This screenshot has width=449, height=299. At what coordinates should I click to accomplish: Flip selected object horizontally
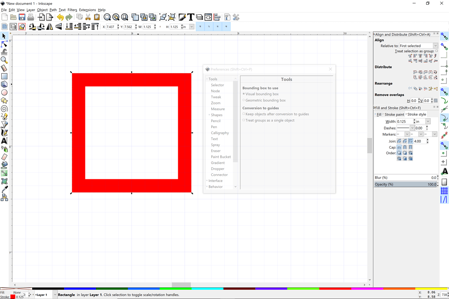tap(50, 26)
